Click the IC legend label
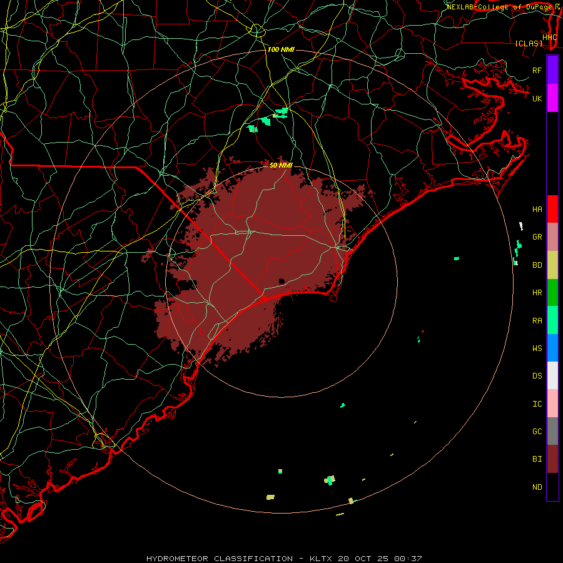 (537, 404)
